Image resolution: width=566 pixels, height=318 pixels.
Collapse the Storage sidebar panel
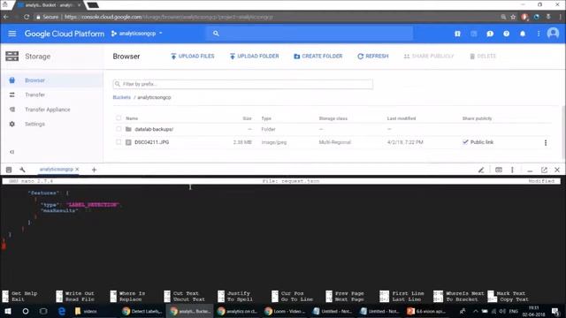11,152
